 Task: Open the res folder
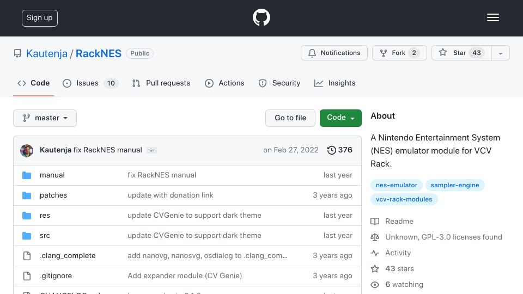coord(45,216)
